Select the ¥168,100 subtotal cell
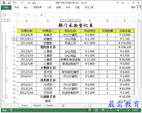This screenshot has width=142, height=113. point(125,47)
